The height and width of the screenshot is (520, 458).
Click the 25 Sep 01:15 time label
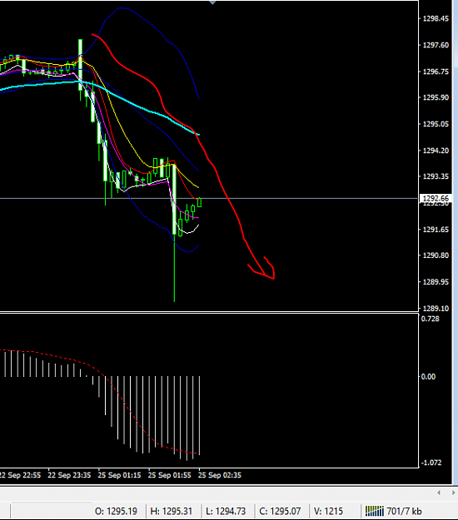click(119, 475)
